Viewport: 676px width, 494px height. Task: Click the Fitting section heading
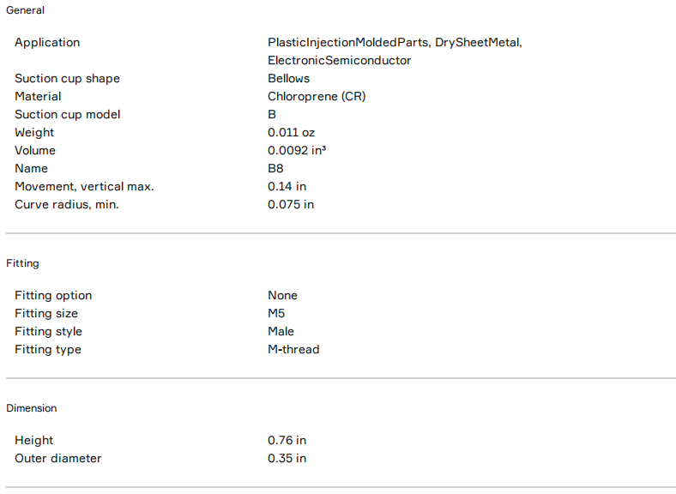pyautogui.click(x=22, y=263)
